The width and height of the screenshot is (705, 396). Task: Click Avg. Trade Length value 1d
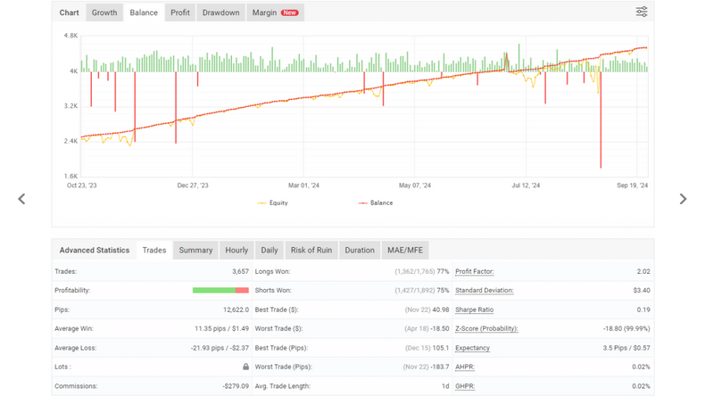tap(445, 386)
